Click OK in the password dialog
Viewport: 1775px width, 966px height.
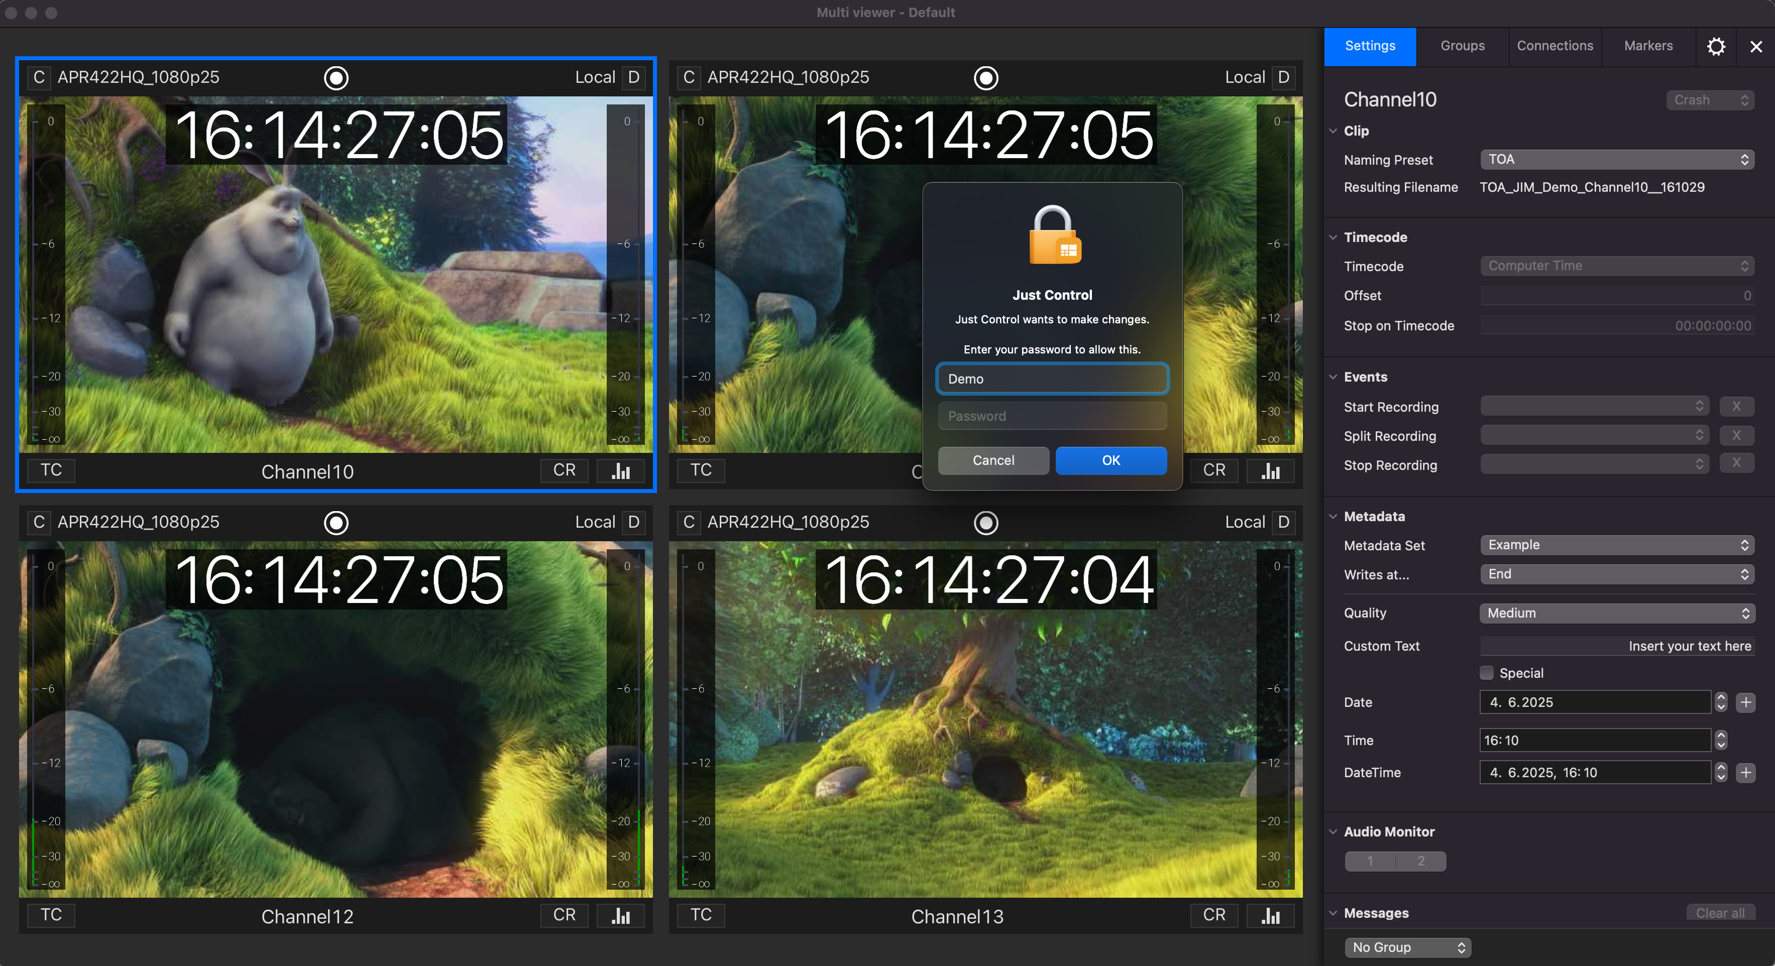[1111, 460]
